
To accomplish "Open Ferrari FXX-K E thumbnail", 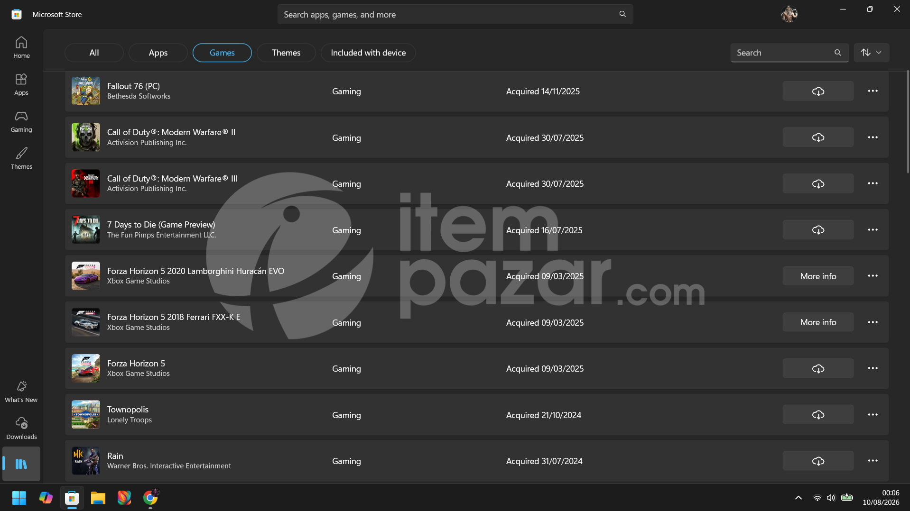I will pos(86,322).
